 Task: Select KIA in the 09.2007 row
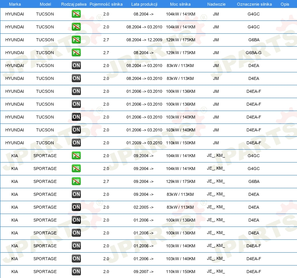[x=14, y=272]
